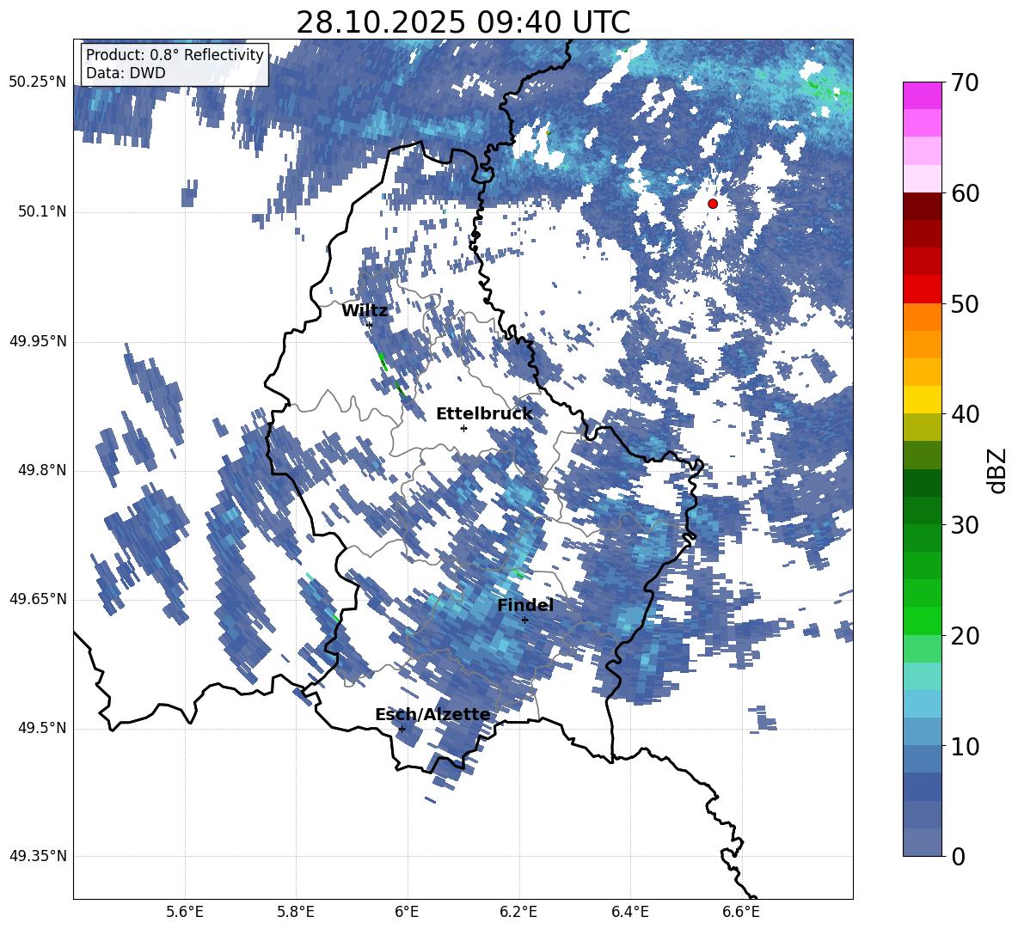The image size is (1018, 929).
Task: Select the Findel label on the map
Action: tap(524, 605)
